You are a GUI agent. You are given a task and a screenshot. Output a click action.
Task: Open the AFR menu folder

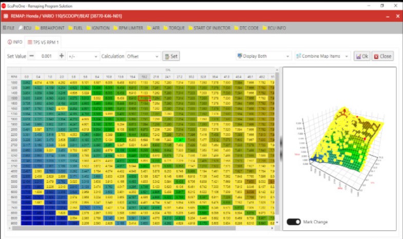click(153, 28)
